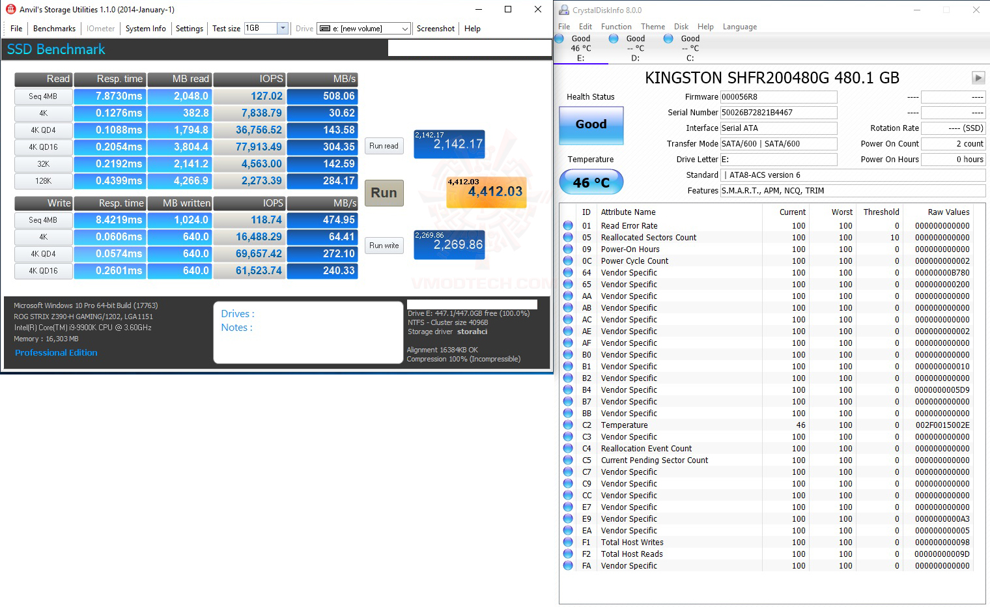Open the Edit menu in CrystalDiskInfo
The image size is (990, 607).
[x=586, y=27]
